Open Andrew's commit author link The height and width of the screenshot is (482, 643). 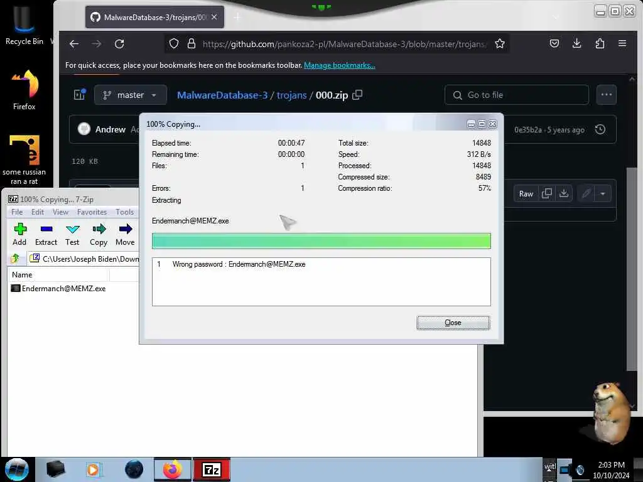click(111, 129)
